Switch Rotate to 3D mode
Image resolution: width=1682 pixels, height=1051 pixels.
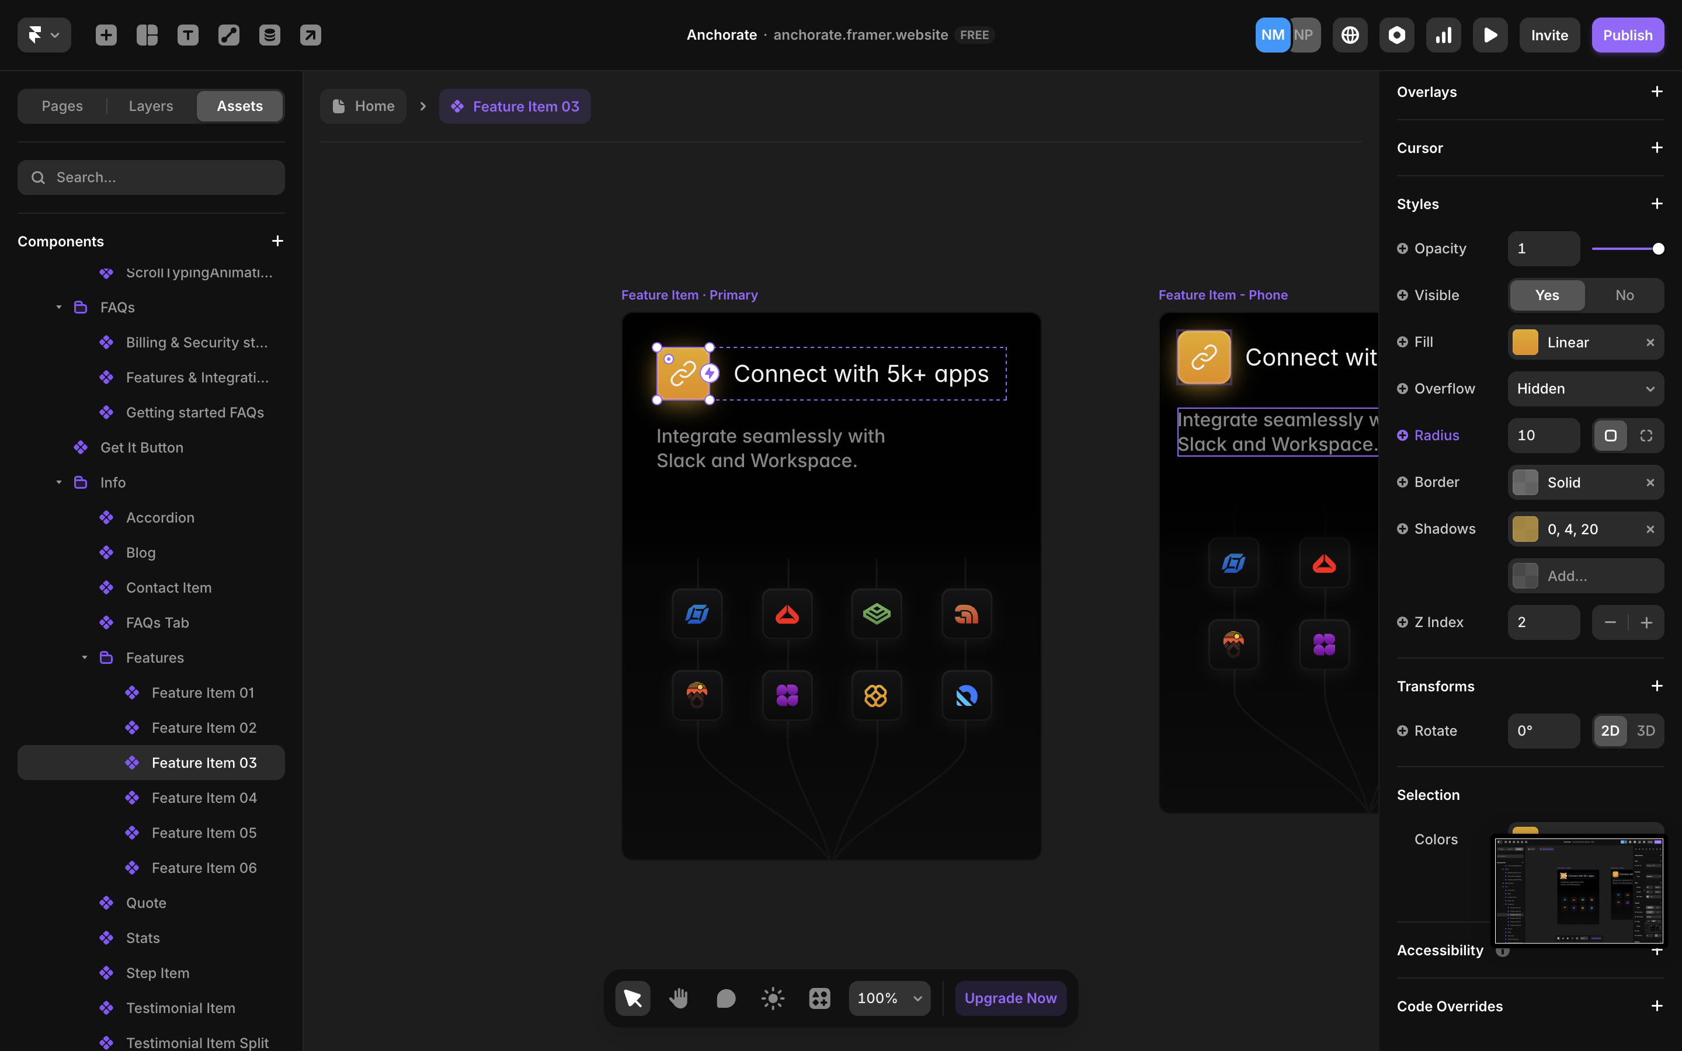1645,730
